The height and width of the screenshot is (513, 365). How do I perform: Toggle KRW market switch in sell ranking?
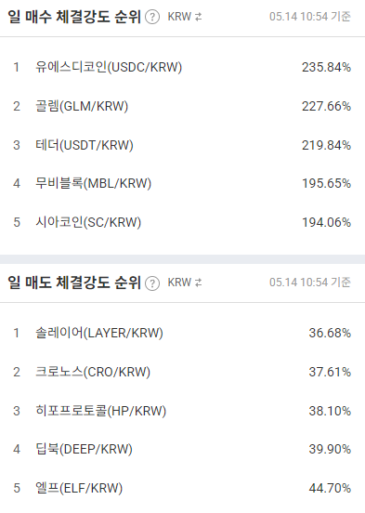pos(185,283)
